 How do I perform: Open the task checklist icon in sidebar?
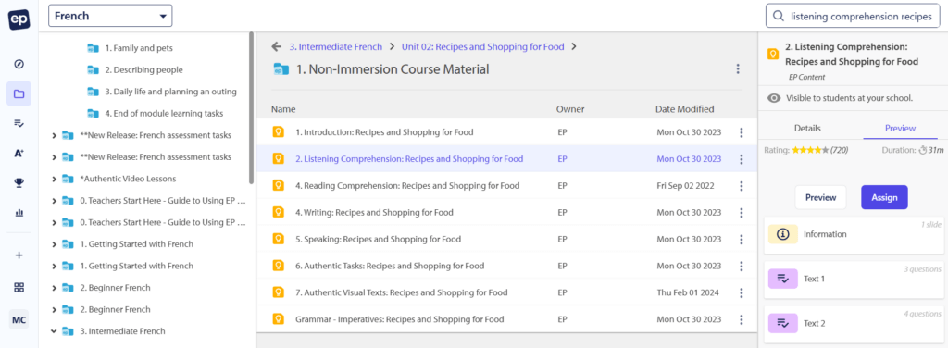[x=19, y=123]
